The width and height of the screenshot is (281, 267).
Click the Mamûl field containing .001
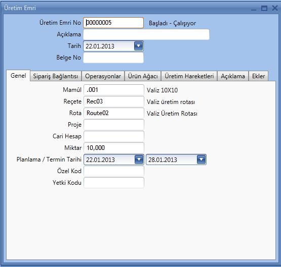click(114, 90)
